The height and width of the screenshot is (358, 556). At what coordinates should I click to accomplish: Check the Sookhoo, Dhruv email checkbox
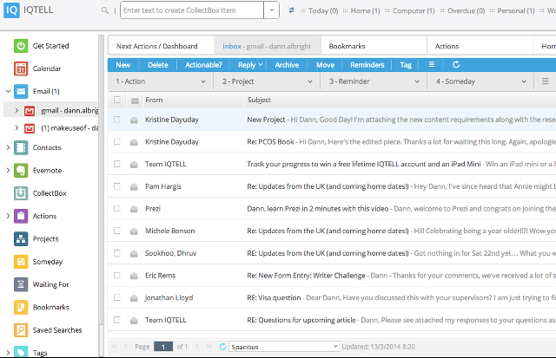(x=117, y=253)
